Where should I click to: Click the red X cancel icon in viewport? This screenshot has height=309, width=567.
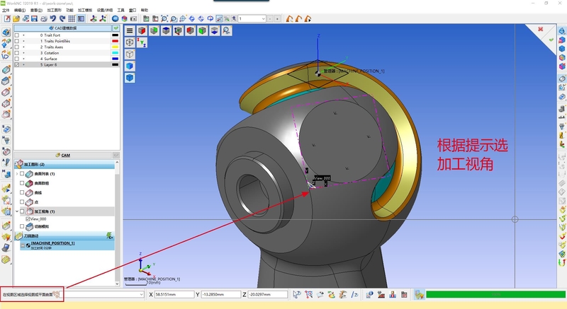click(541, 30)
